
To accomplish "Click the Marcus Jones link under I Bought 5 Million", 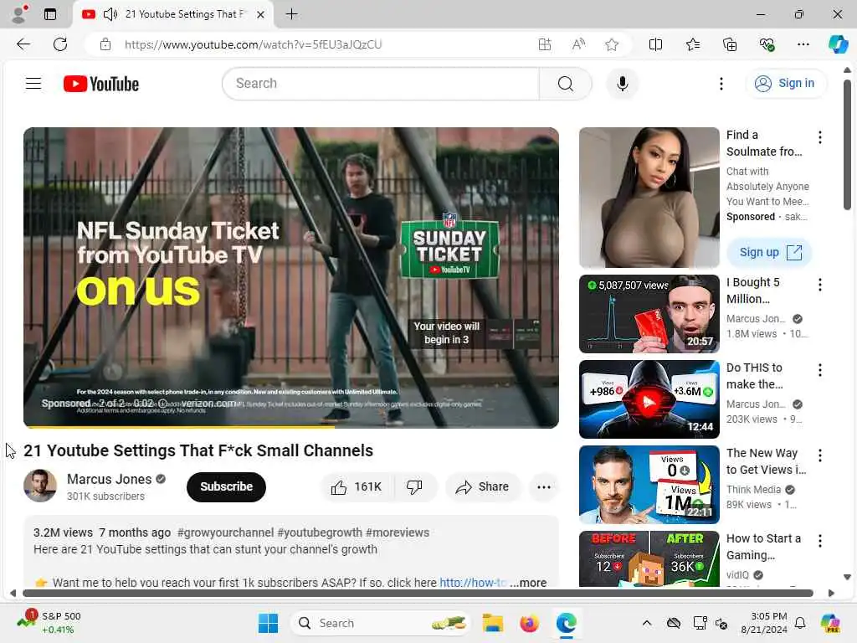I will point(756,319).
